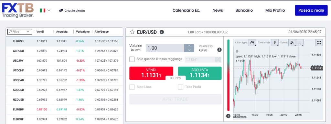Viewport: 331px width, 124px height.
Task: Open Mio Profilo
Action: coord(275,10)
